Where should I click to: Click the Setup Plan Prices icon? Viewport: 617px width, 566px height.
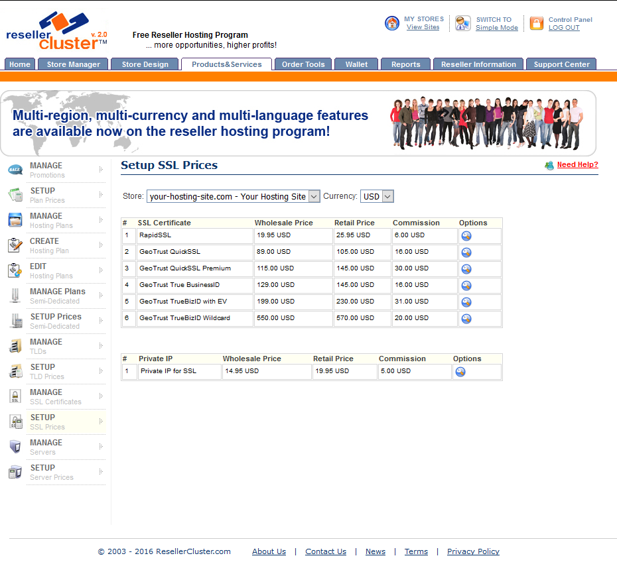coord(15,195)
